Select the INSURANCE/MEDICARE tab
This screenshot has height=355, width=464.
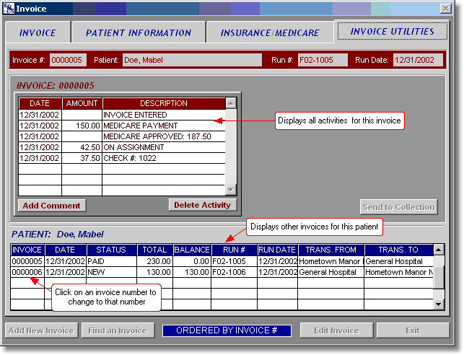pyautogui.click(x=270, y=32)
